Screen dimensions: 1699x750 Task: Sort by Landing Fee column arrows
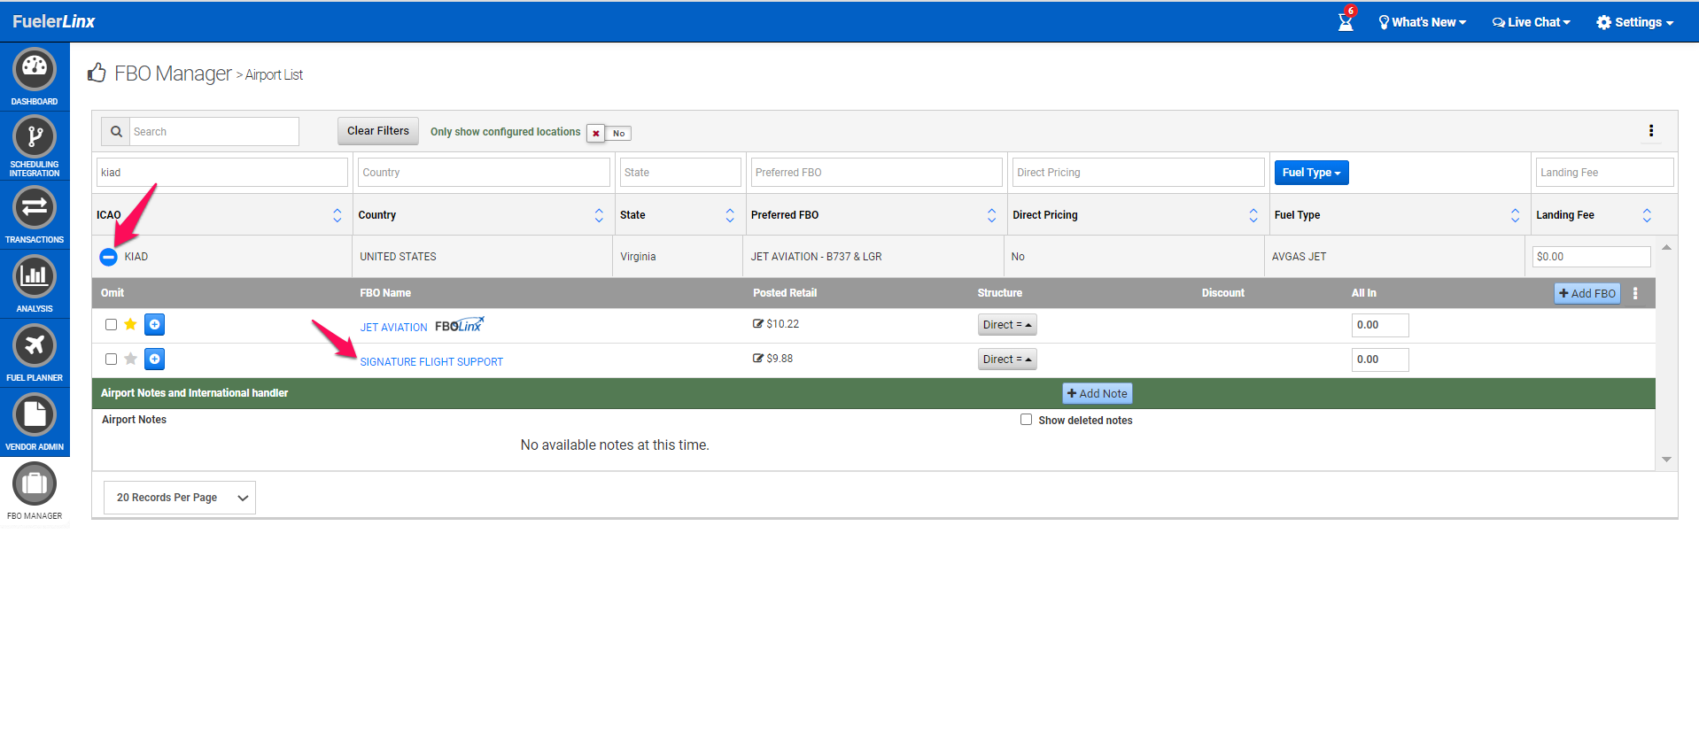pyautogui.click(x=1647, y=215)
